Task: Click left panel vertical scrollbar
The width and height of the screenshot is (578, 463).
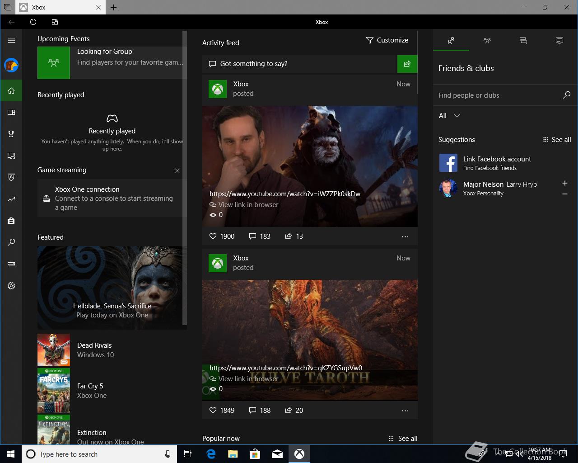Action: click(x=184, y=177)
